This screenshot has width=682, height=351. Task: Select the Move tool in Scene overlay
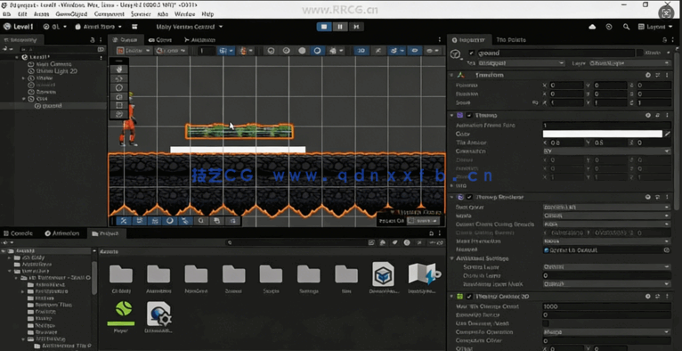119,78
